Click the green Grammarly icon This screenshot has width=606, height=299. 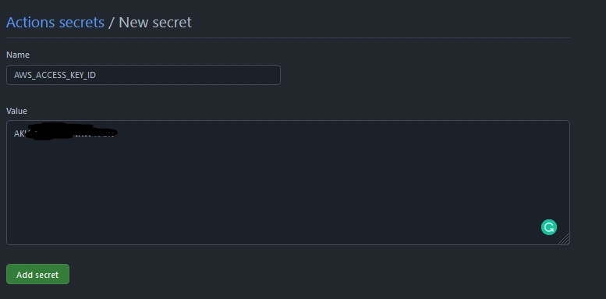549,227
